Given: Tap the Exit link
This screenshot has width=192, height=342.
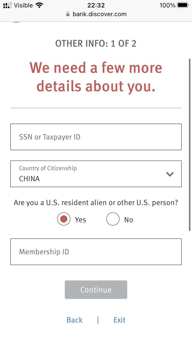Looking at the screenshot, I should pos(120,320).
